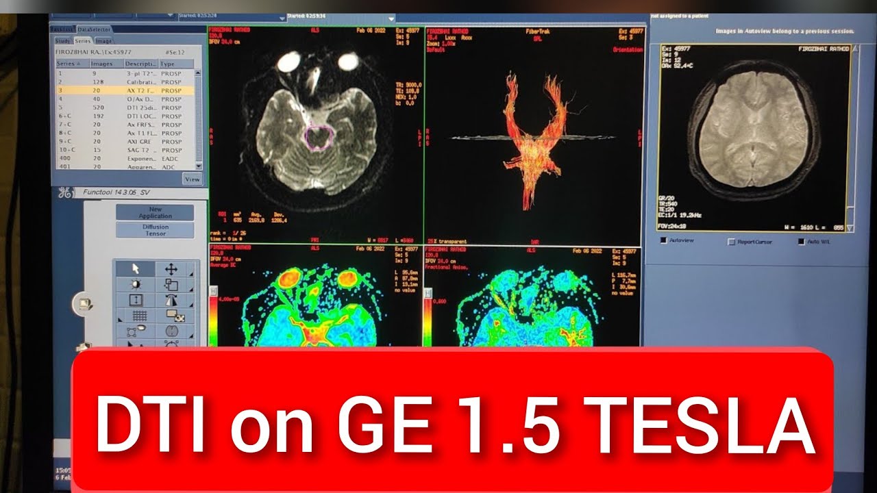Image resolution: width=877 pixels, height=493 pixels.
Task: Expand the flip tool options triangle
Action: [192, 305]
